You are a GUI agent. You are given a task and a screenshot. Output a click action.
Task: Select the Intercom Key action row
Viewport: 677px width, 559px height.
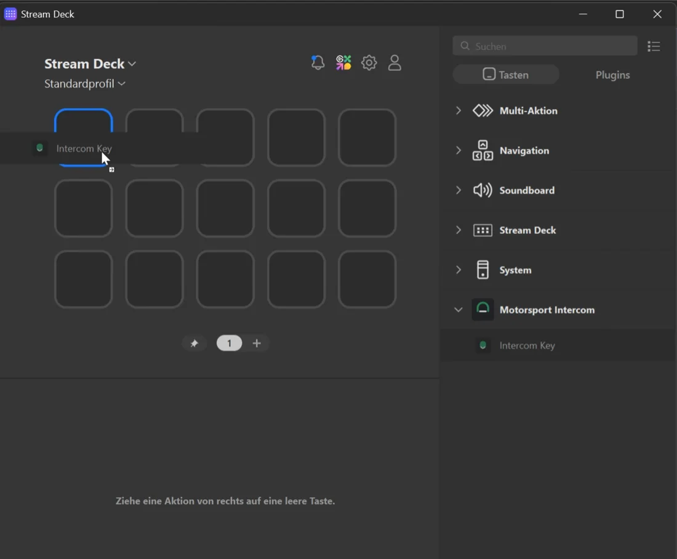coord(558,345)
